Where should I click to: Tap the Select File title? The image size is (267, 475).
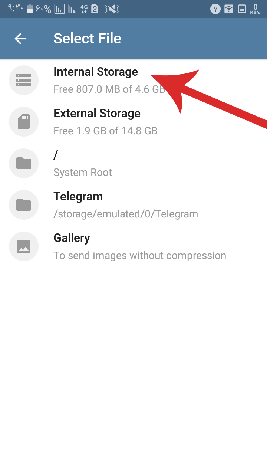pos(88,39)
